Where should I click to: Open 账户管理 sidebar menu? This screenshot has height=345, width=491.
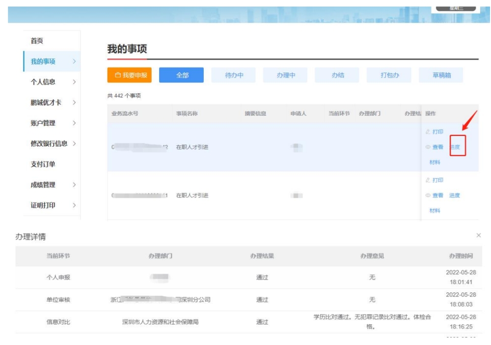tap(43, 123)
